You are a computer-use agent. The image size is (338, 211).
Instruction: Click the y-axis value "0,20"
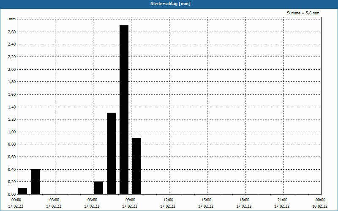click(12, 182)
